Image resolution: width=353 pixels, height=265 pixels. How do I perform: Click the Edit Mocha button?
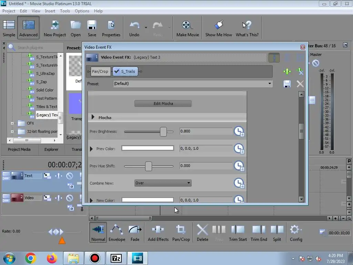tap(163, 104)
